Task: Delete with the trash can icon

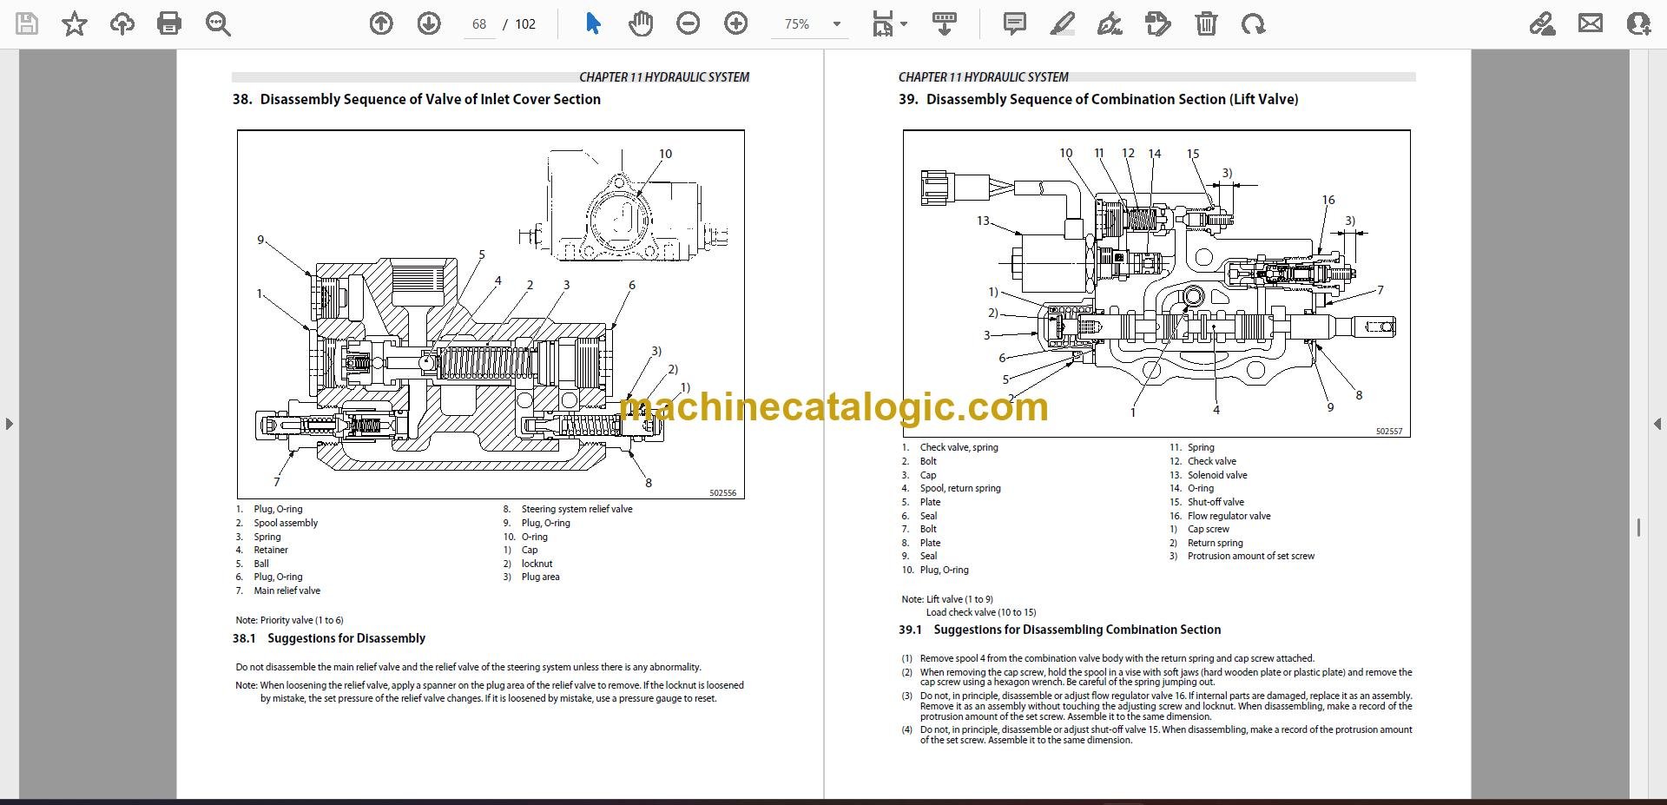Action: point(1206,23)
